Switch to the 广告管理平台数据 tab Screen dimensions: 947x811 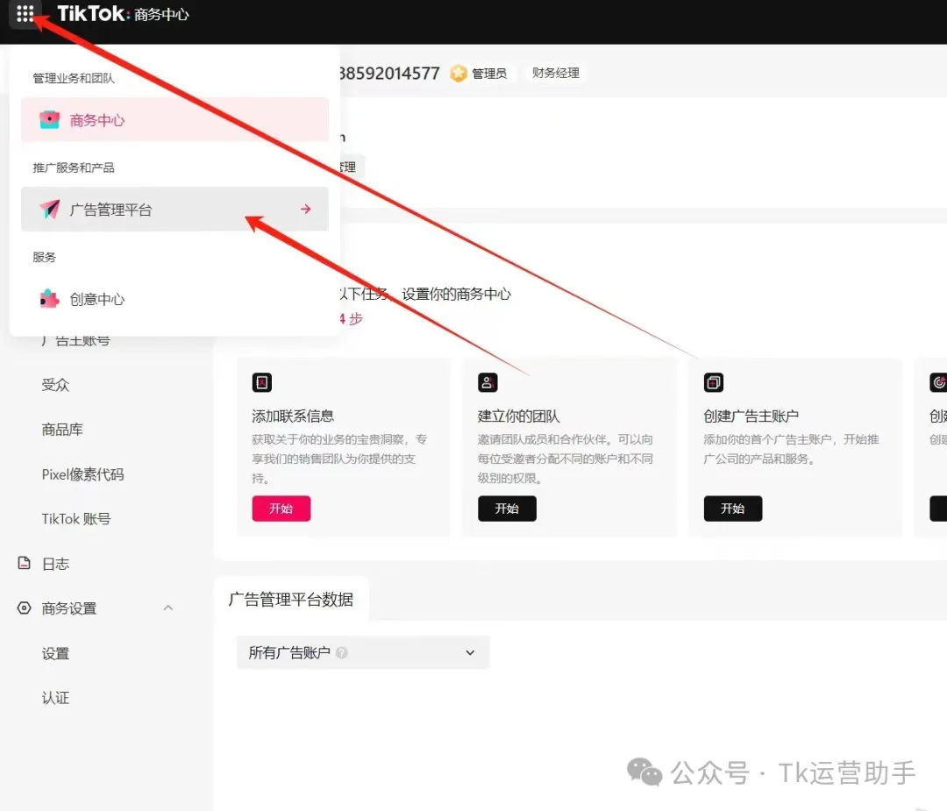point(291,600)
